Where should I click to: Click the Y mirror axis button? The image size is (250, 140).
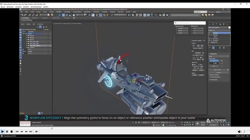click(x=214, y=63)
